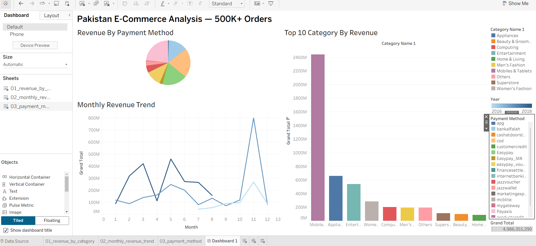536x246 pixels.
Task: Open the 02_monthly_revenue_trend sheet tab
Action: (127, 241)
